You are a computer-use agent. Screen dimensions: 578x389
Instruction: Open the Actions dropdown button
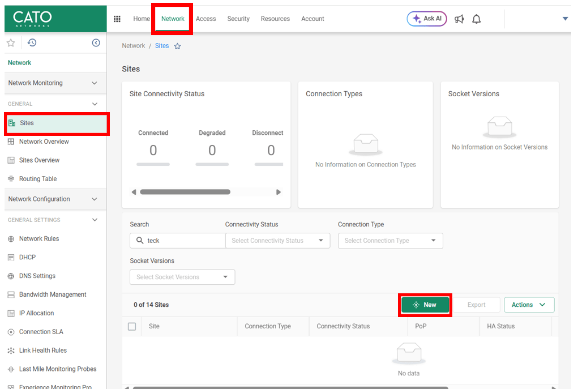coord(529,305)
